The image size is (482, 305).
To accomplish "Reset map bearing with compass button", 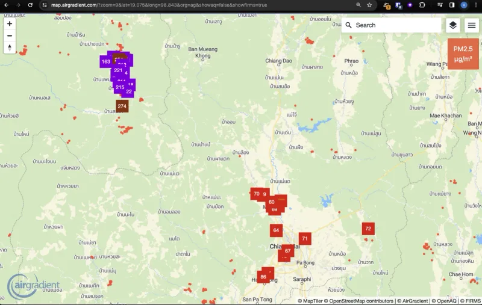I will (x=10, y=48).
